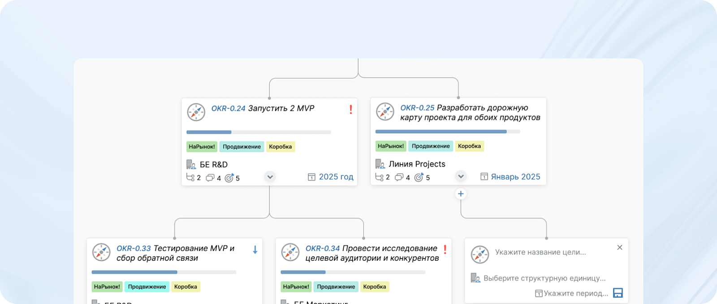Save the new goal with floppy icon
Image resolution: width=717 pixels, height=304 pixels.
[x=618, y=293]
